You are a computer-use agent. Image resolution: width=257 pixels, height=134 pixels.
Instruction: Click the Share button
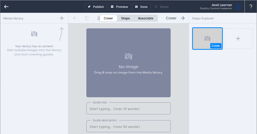pos(161,7)
